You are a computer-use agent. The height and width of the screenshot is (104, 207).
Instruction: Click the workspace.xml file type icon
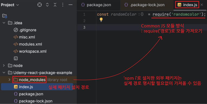tap(16, 51)
